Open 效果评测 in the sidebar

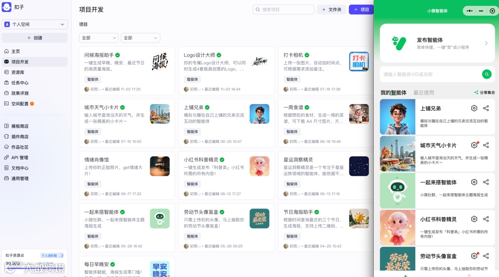coord(34,93)
